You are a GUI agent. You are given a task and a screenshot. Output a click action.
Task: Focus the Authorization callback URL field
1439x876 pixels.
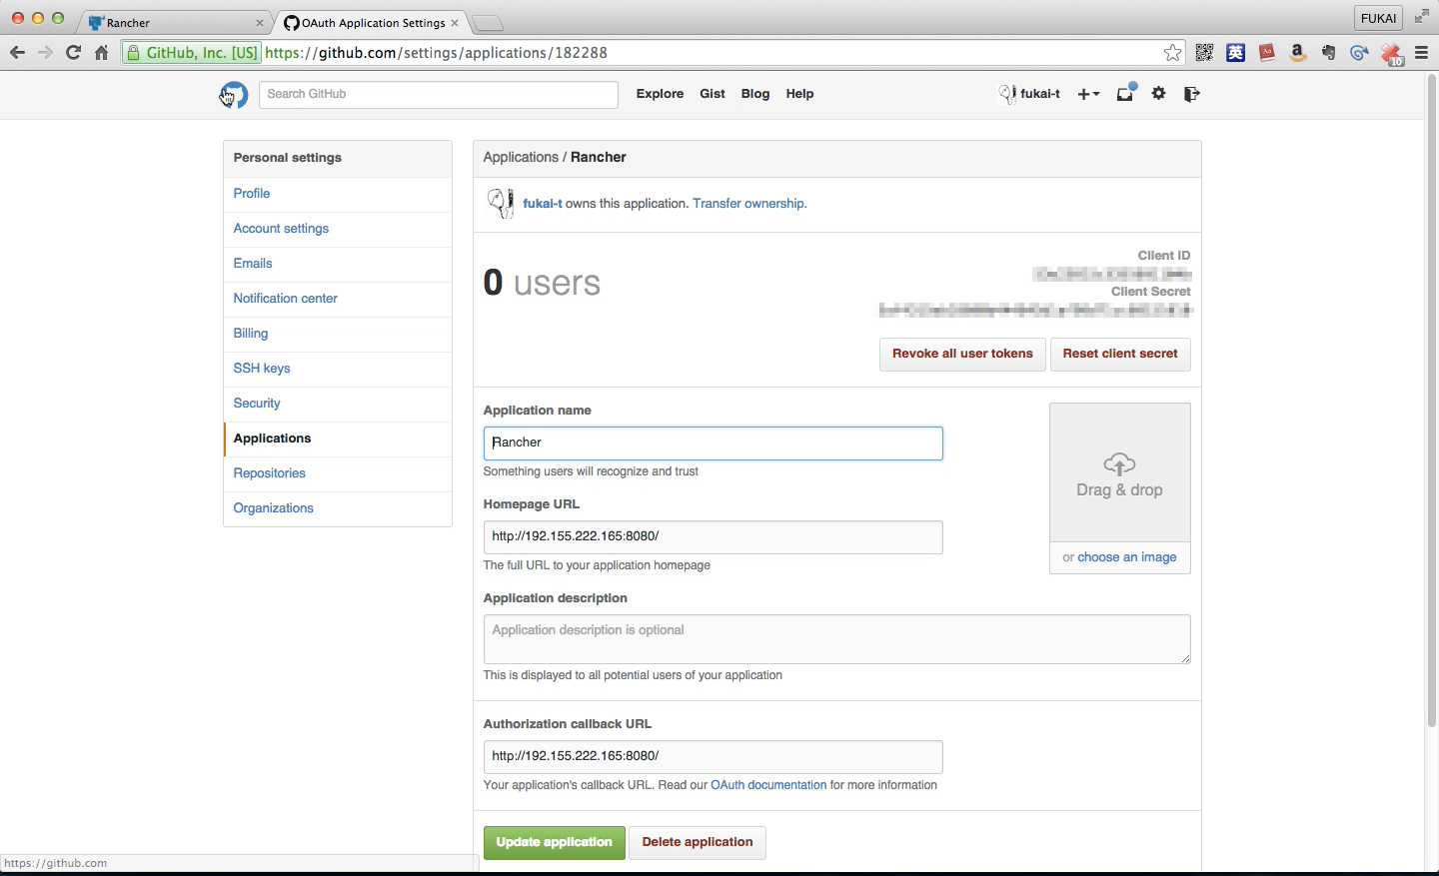(x=714, y=757)
